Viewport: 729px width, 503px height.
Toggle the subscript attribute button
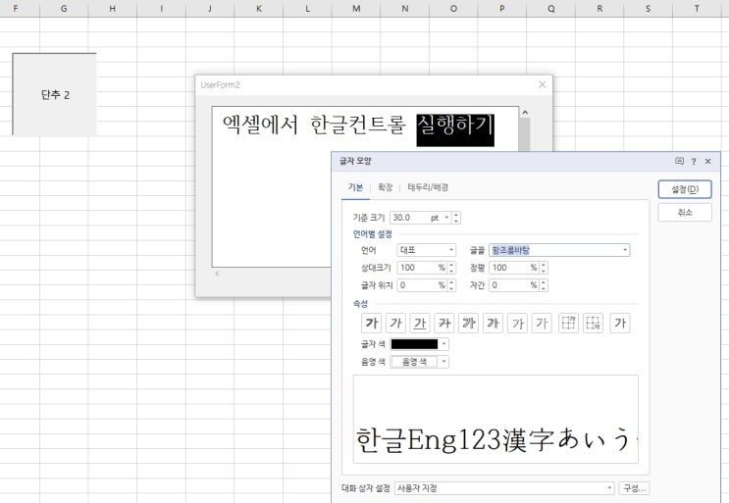pyautogui.click(x=593, y=323)
